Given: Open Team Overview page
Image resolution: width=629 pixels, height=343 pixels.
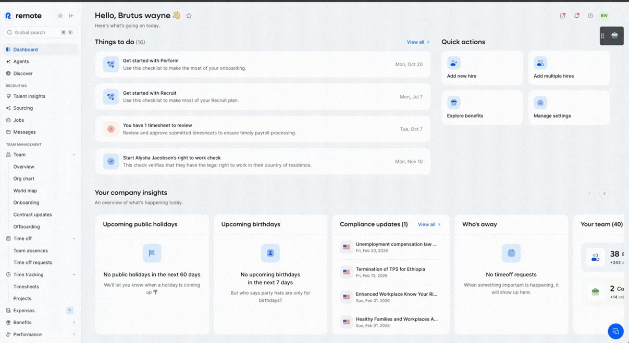Looking at the screenshot, I should pos(24,167).
